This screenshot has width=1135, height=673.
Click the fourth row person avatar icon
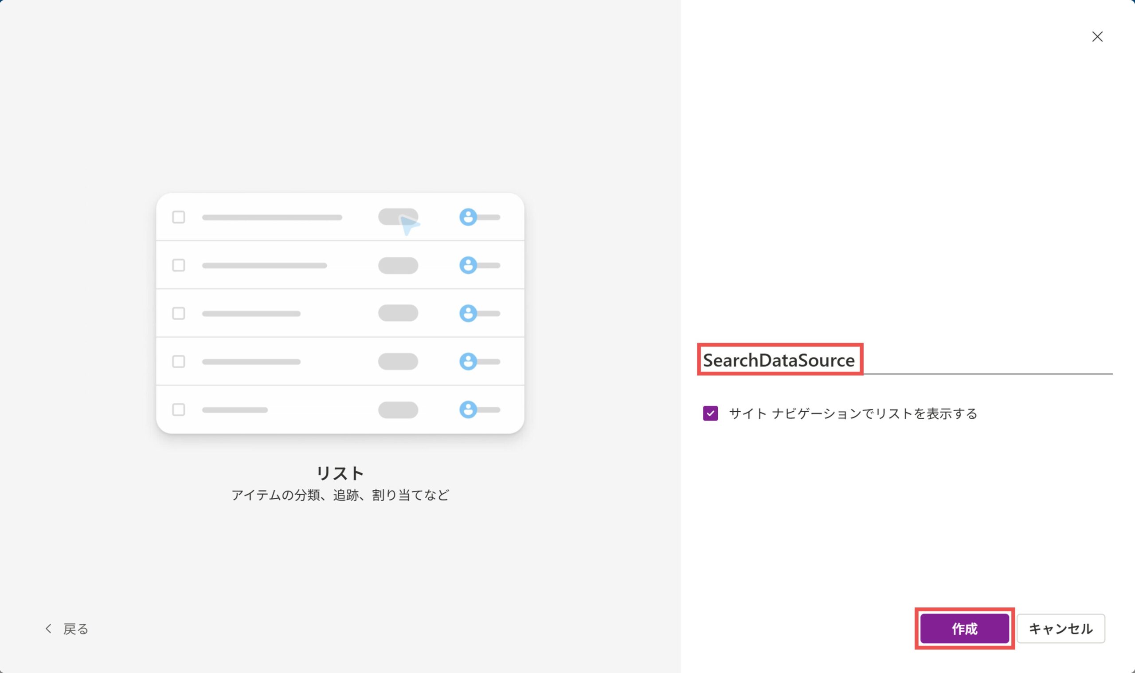coord(468,362)
